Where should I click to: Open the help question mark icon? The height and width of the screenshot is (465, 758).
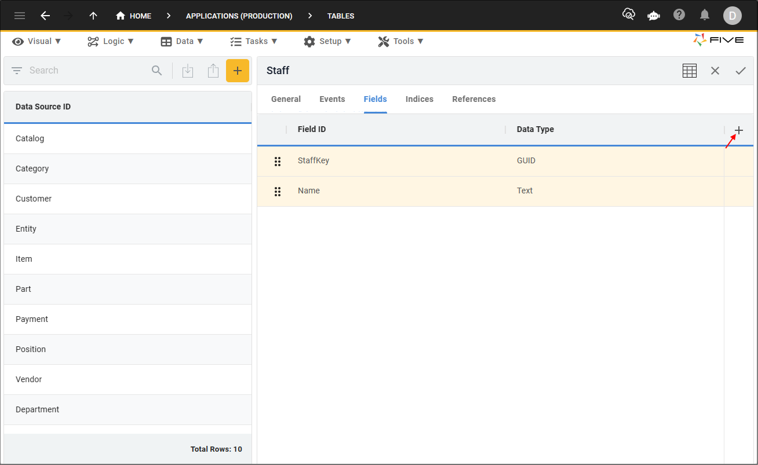click(679, 14)
